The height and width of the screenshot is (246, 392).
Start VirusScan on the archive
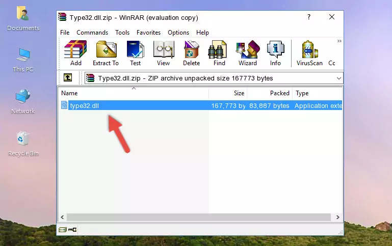(x=309, y=53)
